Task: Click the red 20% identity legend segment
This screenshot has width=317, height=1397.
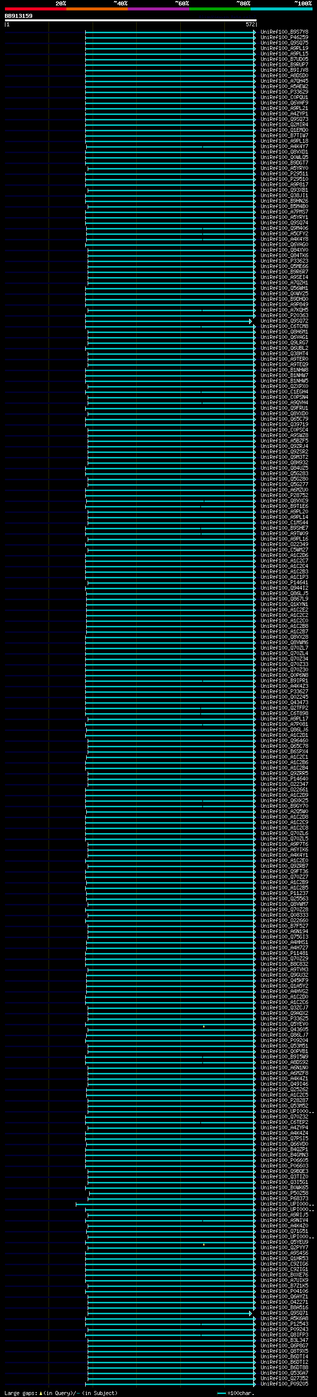Action: (35, 9)
